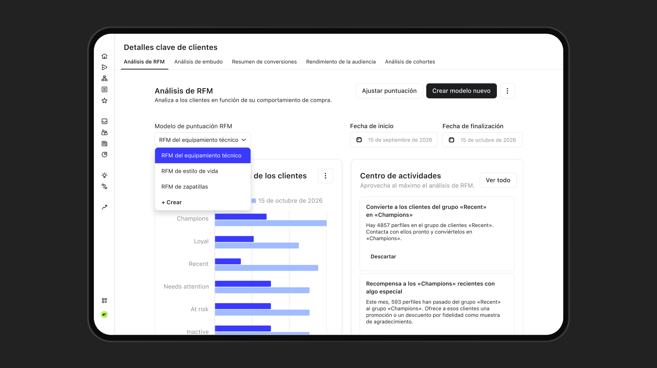657x368 pixels.
Task: Switch to Análisis de cohortes tab
Action: point(410,62)
